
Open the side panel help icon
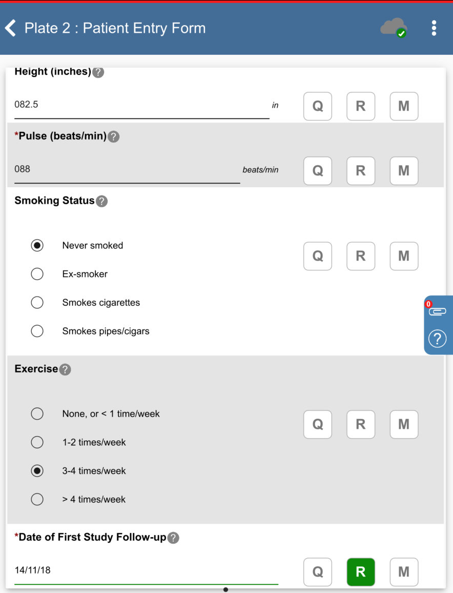tap(437, 339)
